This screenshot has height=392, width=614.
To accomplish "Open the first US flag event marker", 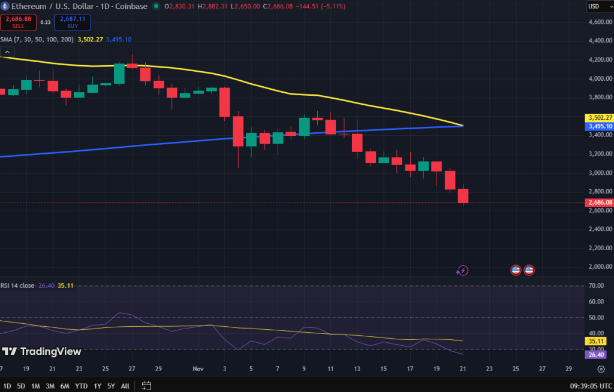I will (516, 270).
